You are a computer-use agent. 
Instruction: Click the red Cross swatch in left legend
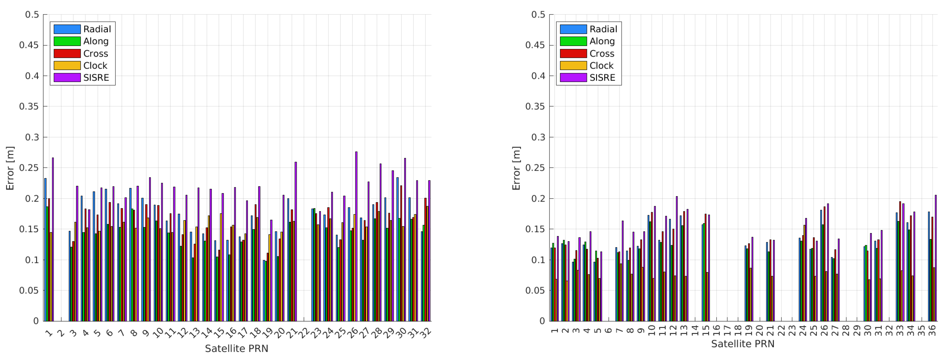(67, 54)
